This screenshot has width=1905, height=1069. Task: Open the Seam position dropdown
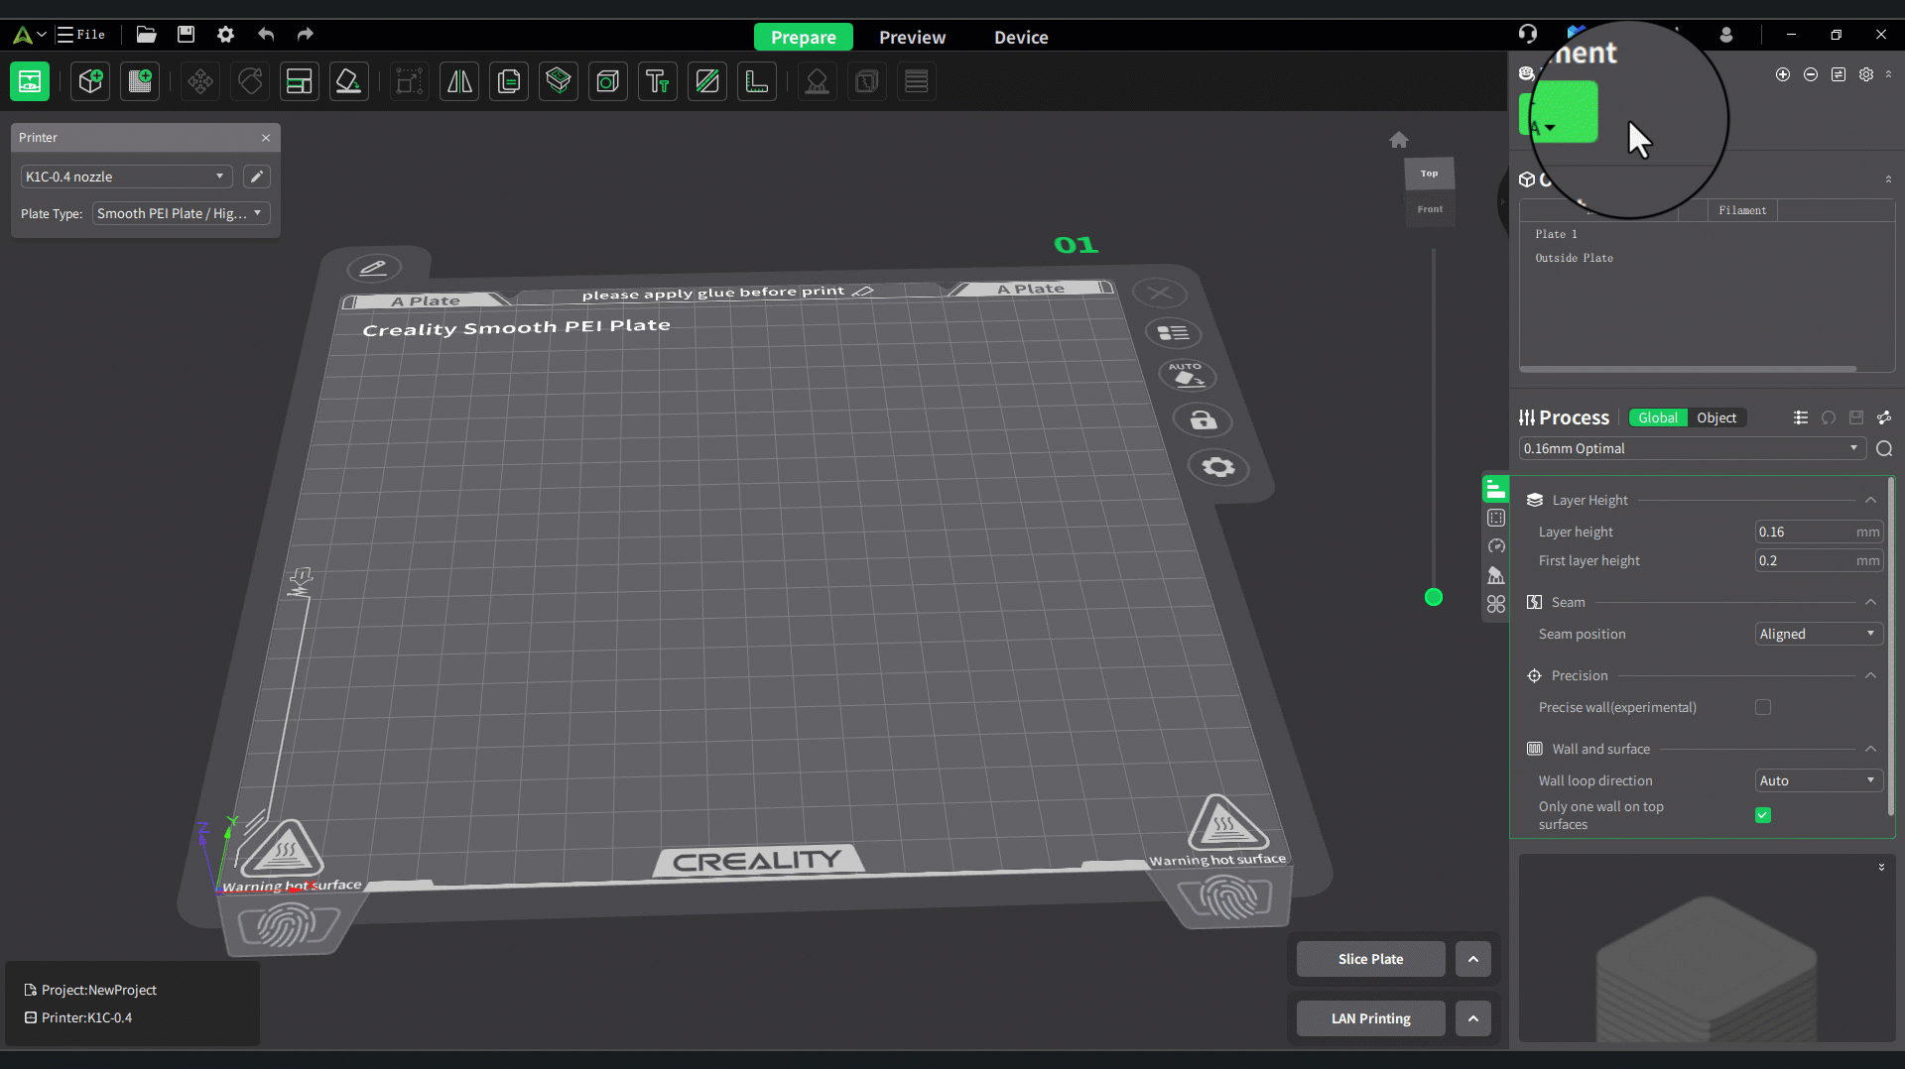coord(1818,634)
